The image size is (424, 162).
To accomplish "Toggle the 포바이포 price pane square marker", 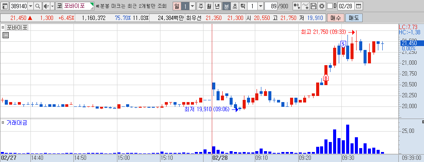I will click(3, 27).
